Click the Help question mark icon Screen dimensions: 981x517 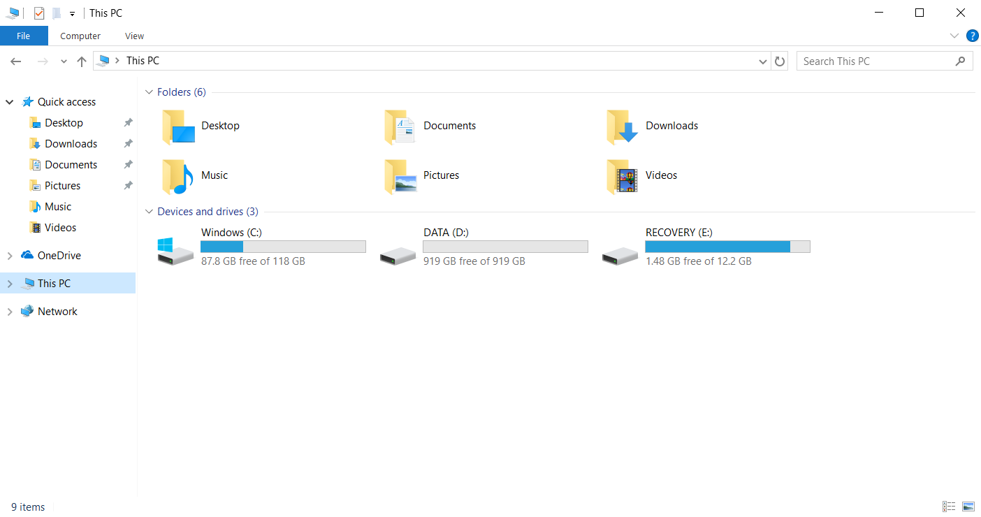coord(972,36)
